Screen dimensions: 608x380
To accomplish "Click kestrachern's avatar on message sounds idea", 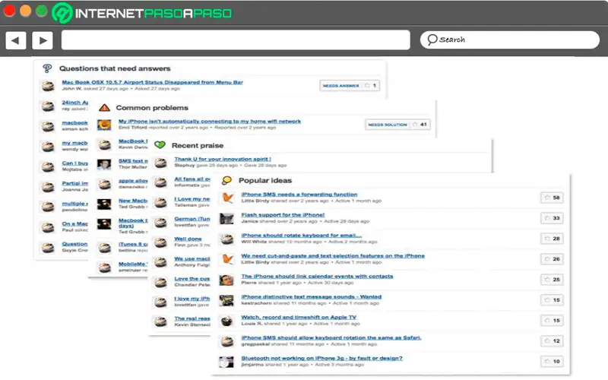I will 226,300.
